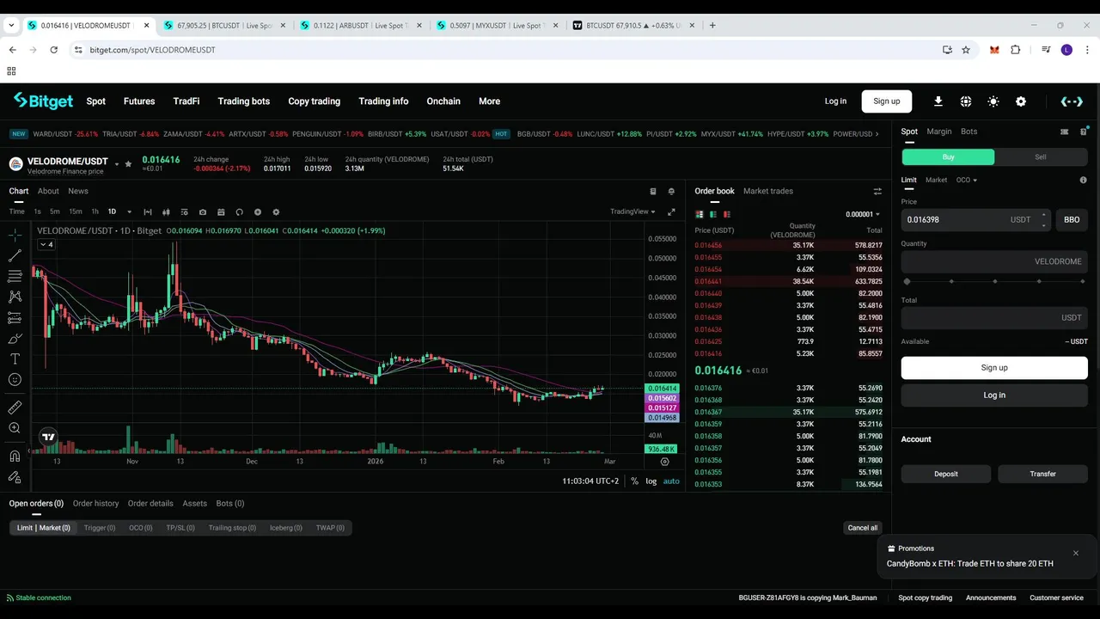Click the Sign up button in header
The image size is (1100, 619).
tap(887, 101)
